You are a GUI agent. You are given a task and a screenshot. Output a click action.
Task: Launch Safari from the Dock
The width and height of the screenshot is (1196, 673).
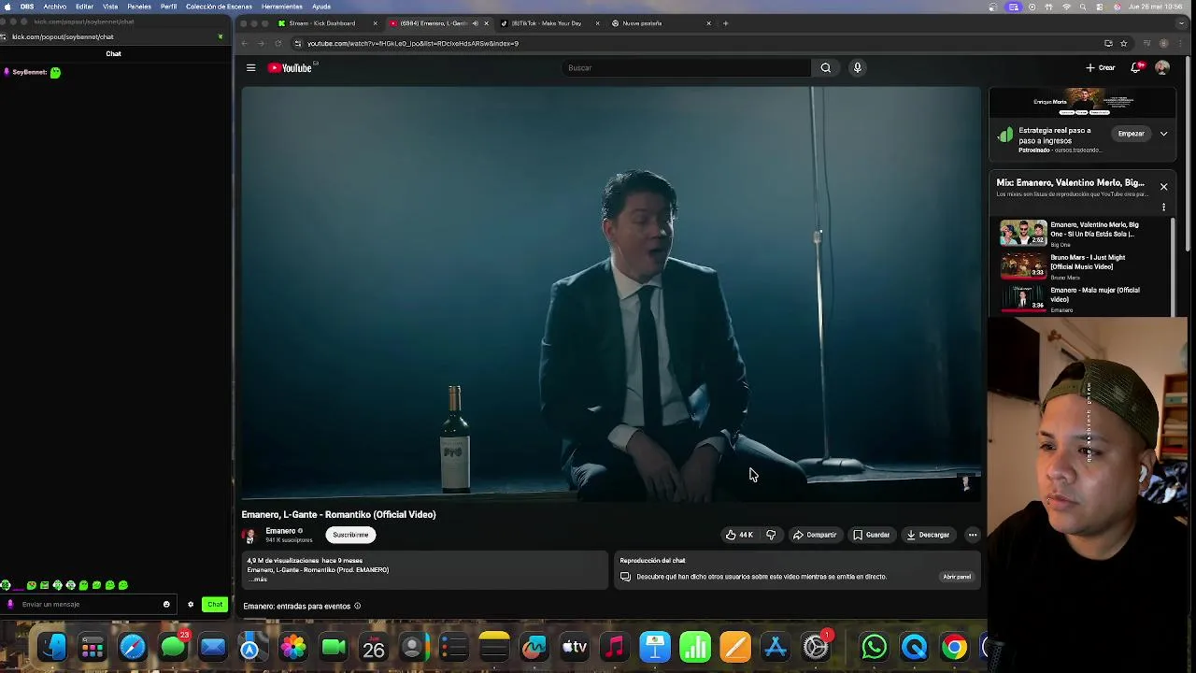point(132,647)
